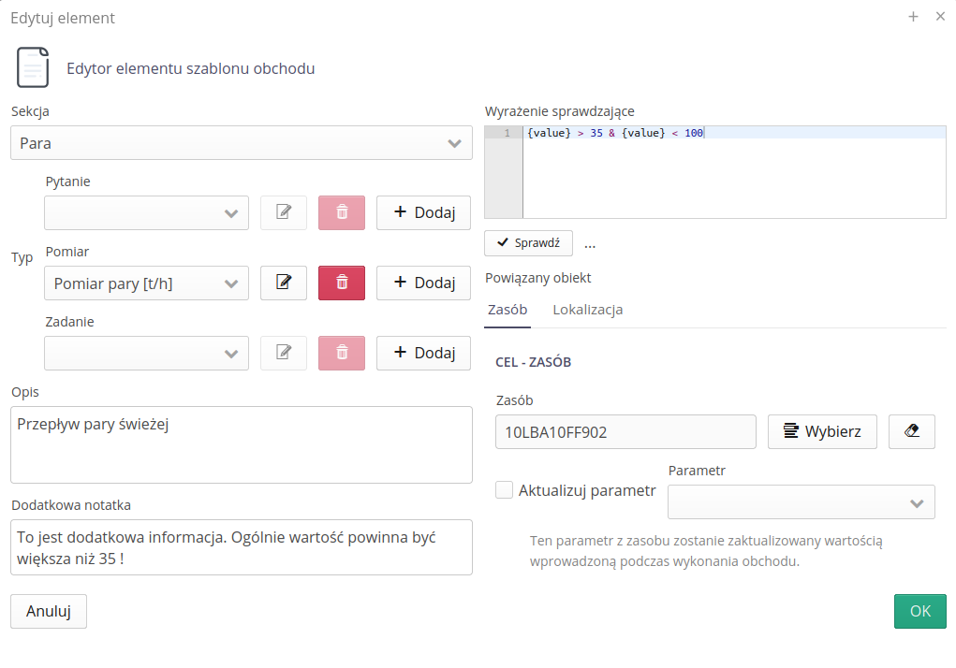The image size is (956, 668).
Task: Select the Zasób tab
Action: [507, 310]
